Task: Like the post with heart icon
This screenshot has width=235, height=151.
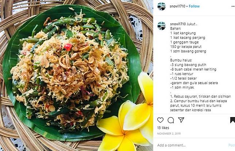Action: click(x=160, y=120)
